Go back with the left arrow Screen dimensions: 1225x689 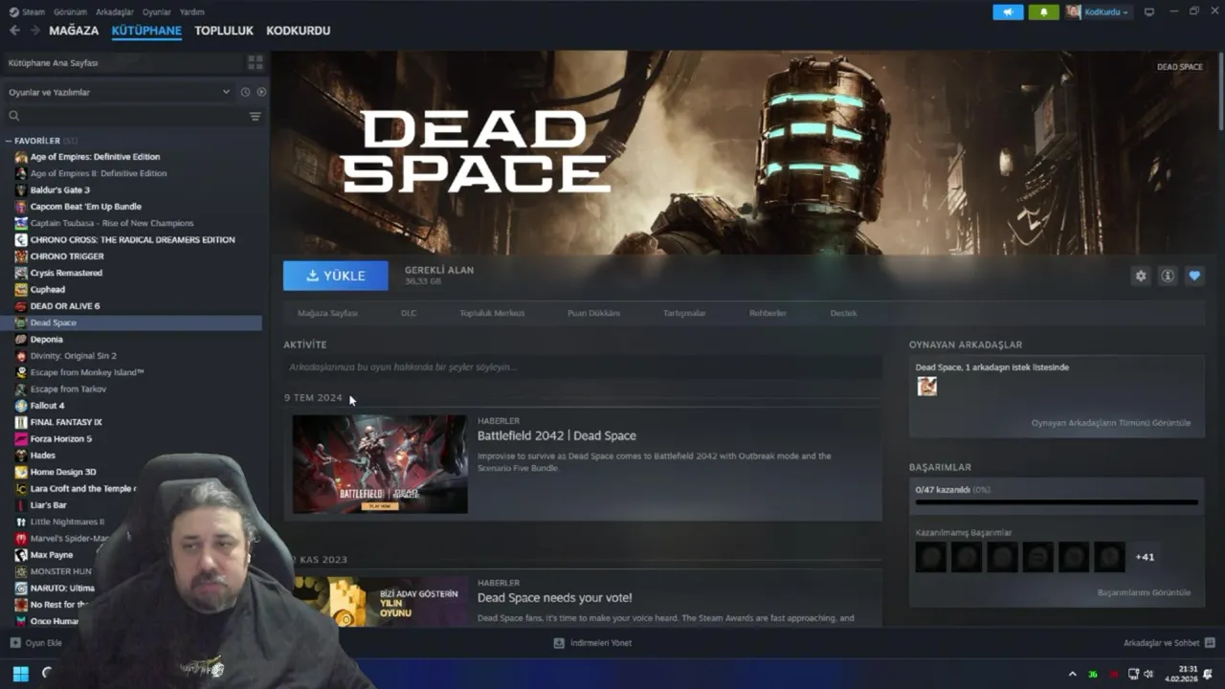click(x=14, y=31)
